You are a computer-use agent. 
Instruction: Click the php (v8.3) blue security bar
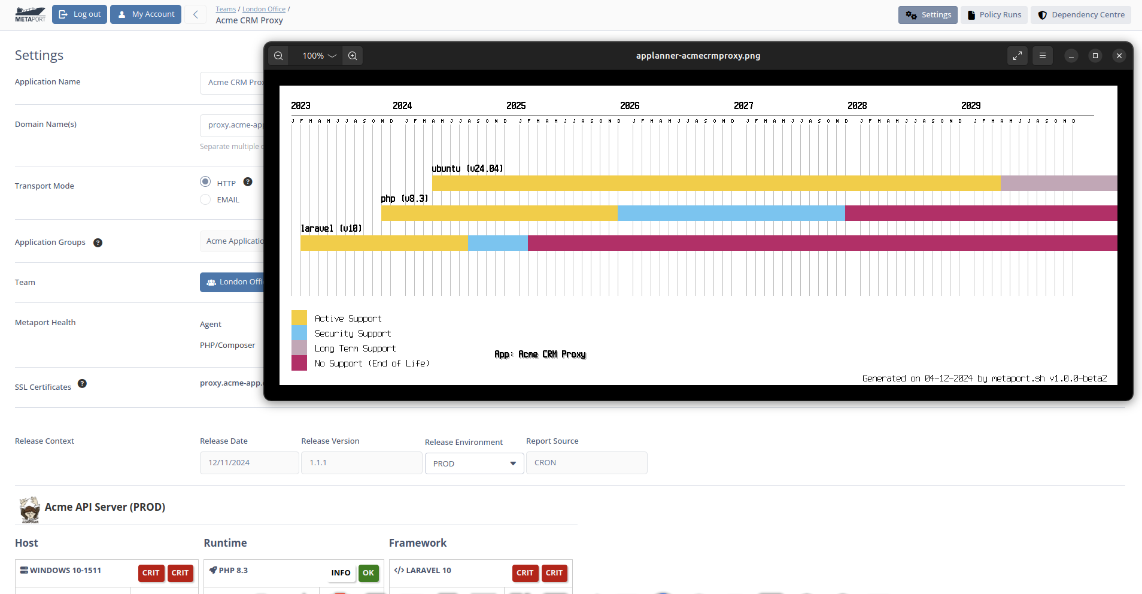coord(731,213)
